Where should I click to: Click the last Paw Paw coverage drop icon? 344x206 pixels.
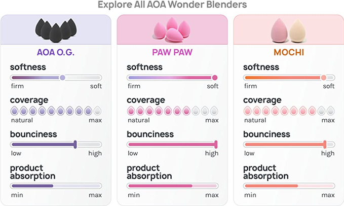214,111
